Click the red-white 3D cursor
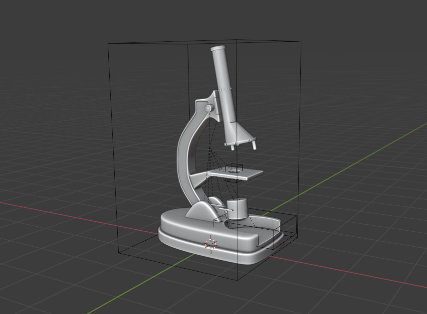This screenshot has width=427, height=314. click(211, 244)
